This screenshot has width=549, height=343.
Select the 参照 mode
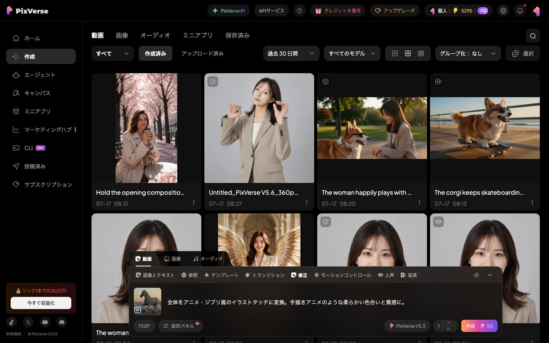189,275
